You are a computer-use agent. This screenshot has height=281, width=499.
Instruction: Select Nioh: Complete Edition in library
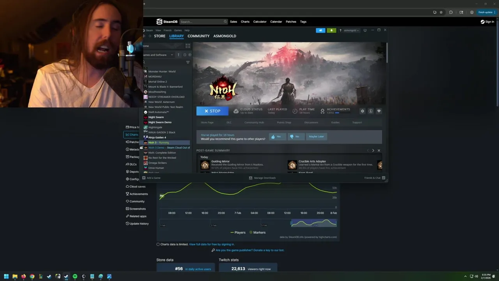point(162,153)
